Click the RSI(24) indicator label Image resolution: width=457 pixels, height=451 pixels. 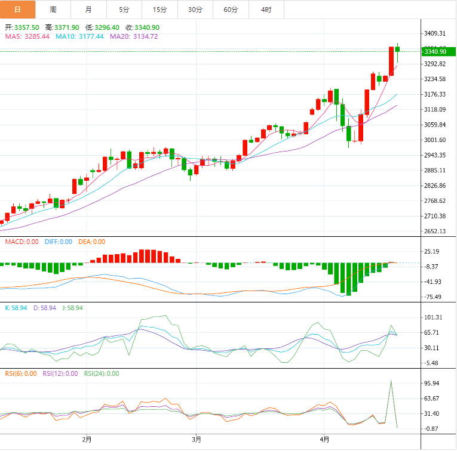point(101,373)
